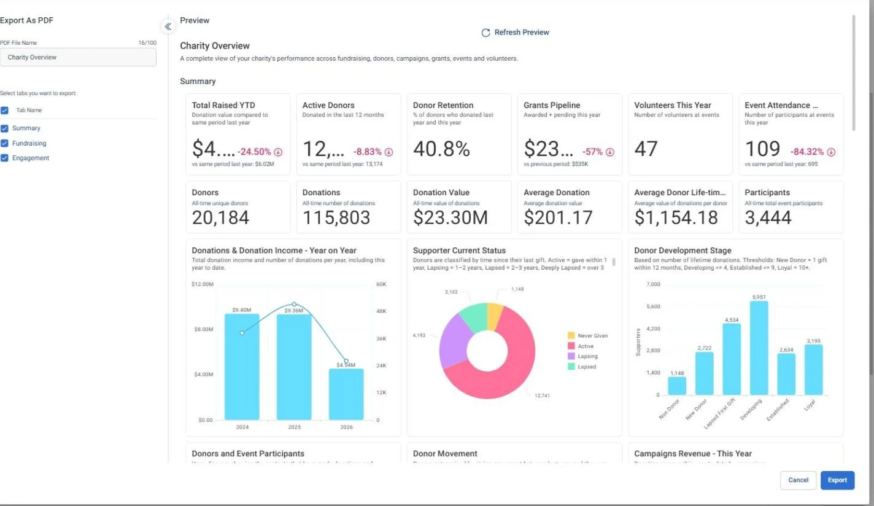Click the Lapsed legend swatch
Viewport: 874px width, 506px height.
click(571, 367)
